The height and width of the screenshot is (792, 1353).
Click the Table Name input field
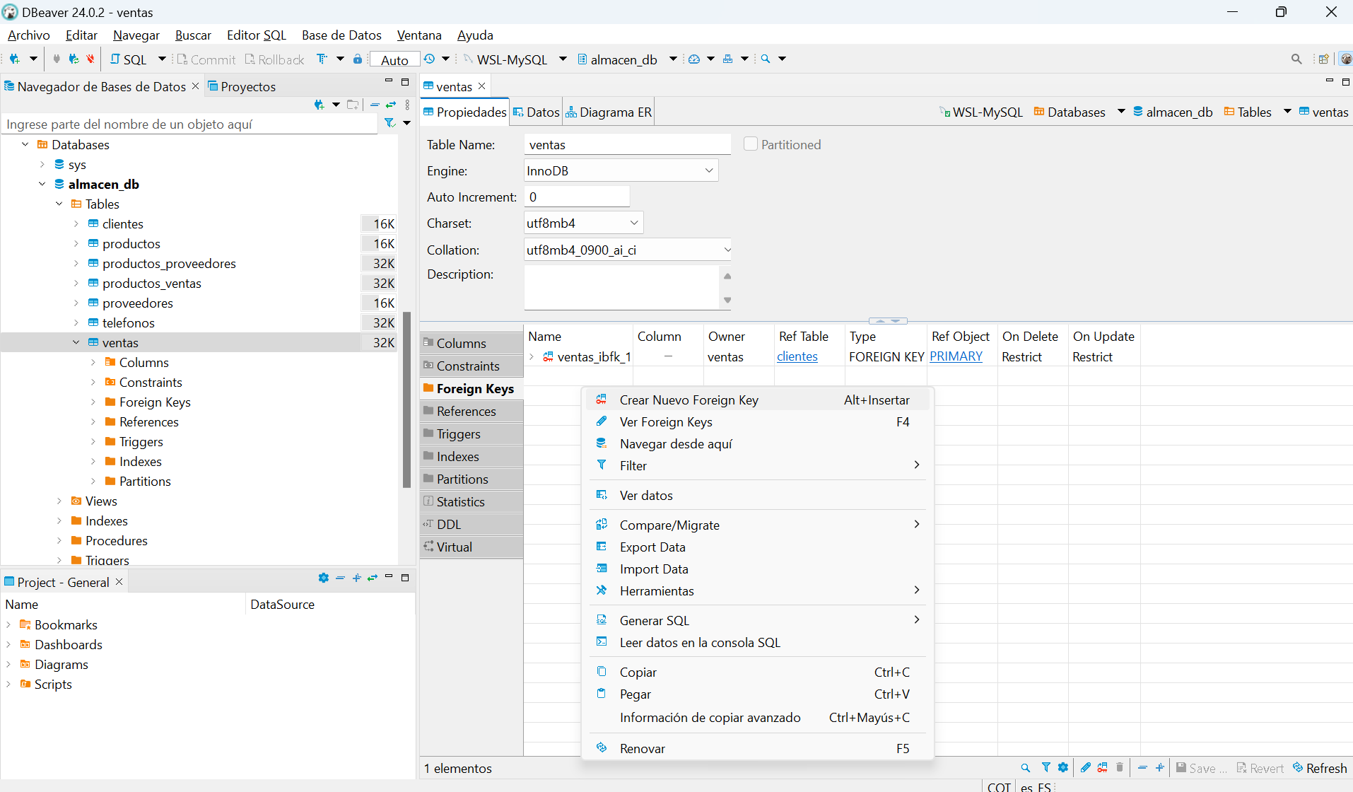coord(628,144)
